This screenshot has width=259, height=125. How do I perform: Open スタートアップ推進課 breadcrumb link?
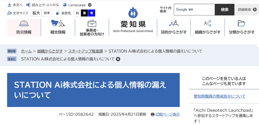pos(85,51)
